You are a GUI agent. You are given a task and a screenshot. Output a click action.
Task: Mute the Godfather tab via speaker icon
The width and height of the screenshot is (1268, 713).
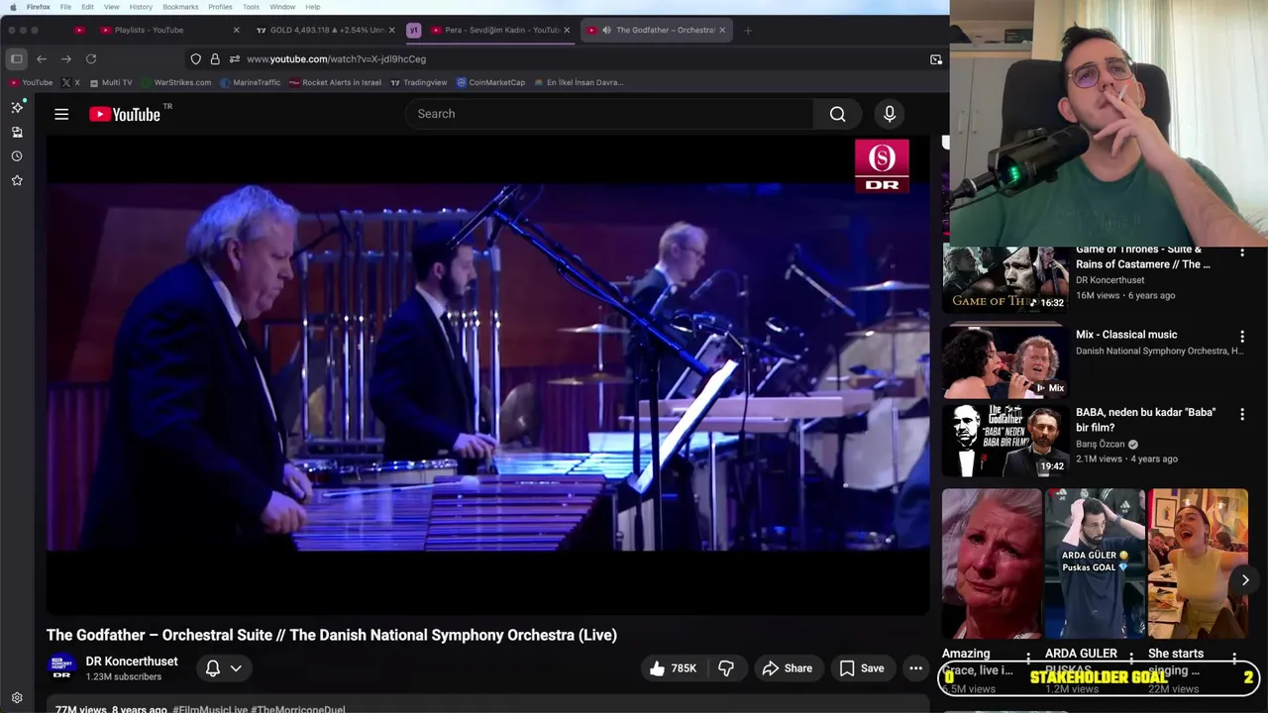tap(606, 30)
